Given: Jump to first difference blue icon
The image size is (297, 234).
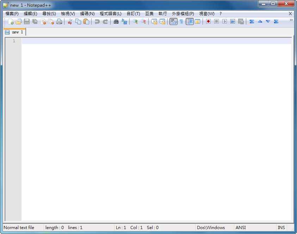Looking at the screenshot, I should point(252,21).
